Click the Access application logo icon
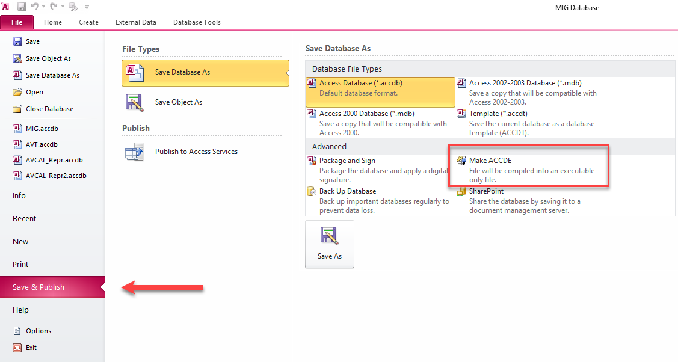The image size is (678, 362). 5,7
